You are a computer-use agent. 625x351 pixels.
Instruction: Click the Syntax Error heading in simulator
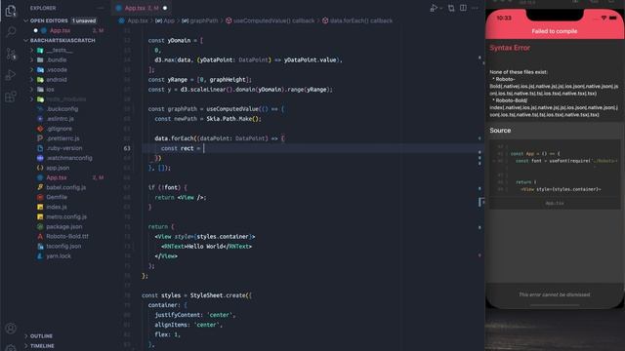[x=510, y=48]
